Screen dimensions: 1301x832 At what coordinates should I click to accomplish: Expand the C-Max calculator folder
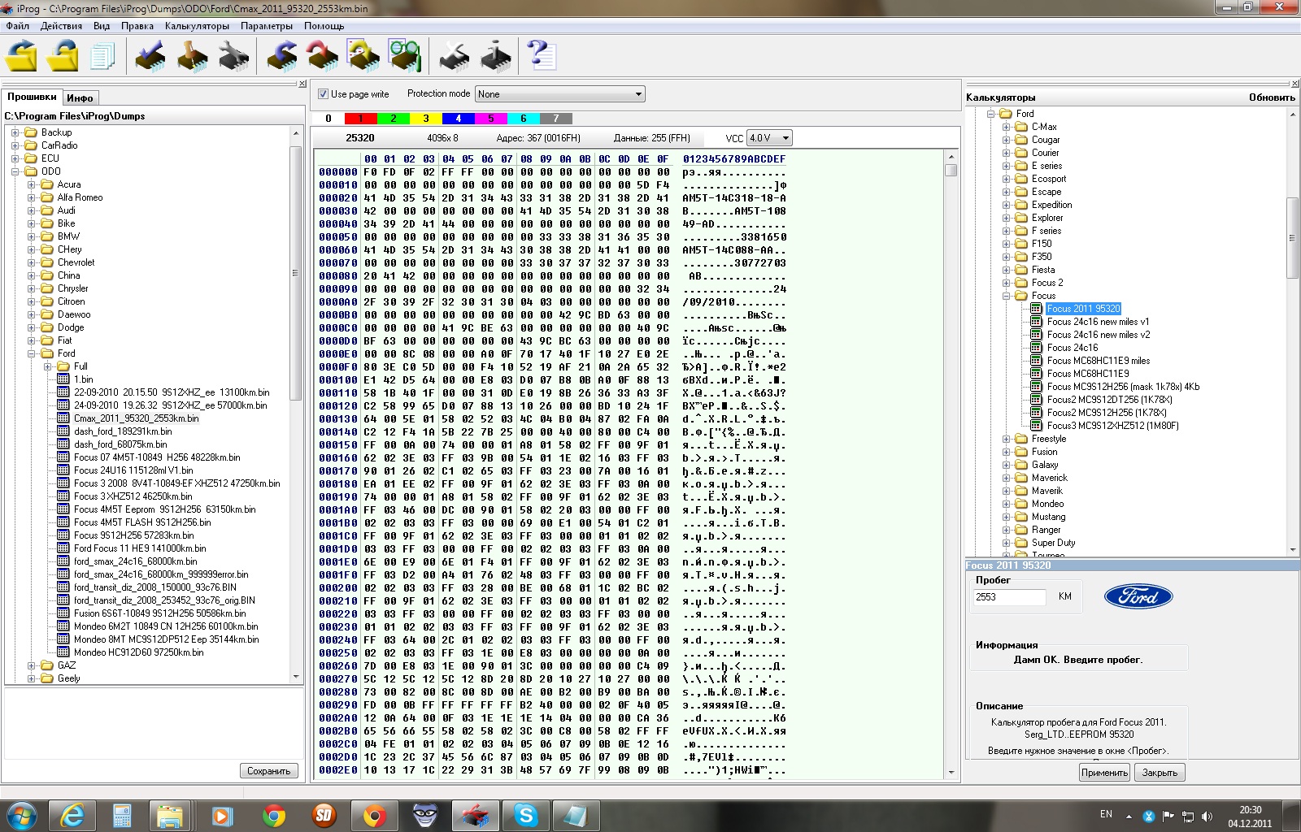tap(1007, 127)
